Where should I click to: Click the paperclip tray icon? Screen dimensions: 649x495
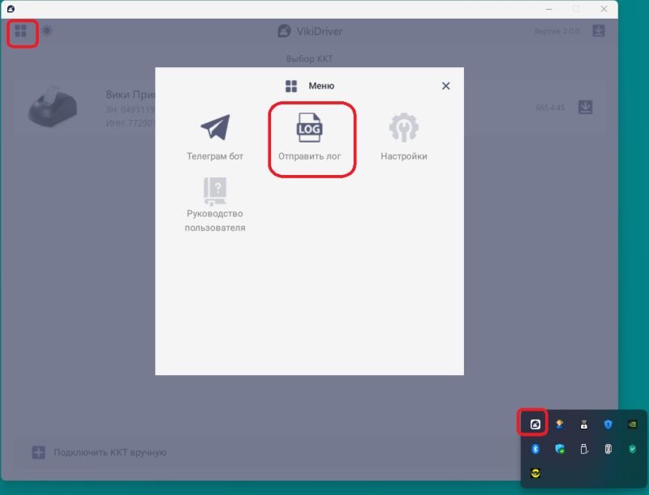(608, 448)
